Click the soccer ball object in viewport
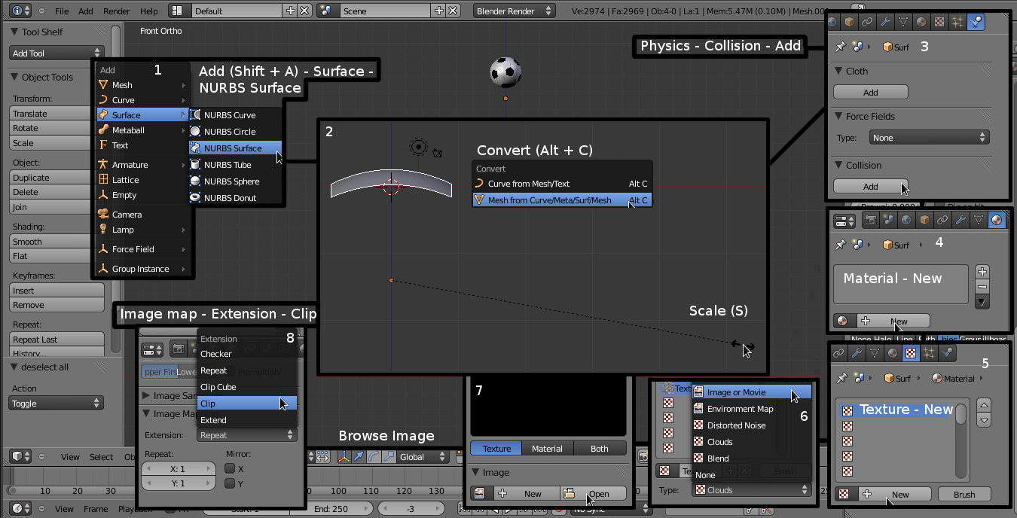 pyautogui.click(x=505, y=72)
